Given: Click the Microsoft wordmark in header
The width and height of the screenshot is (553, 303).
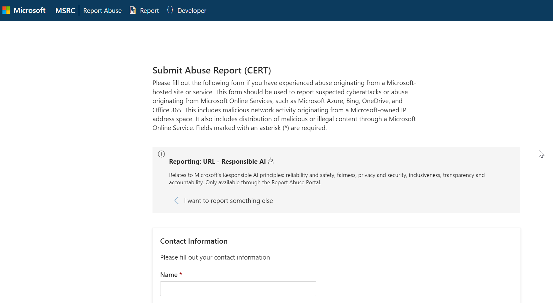Looking at the screenshot, I should tap(29, 10).
